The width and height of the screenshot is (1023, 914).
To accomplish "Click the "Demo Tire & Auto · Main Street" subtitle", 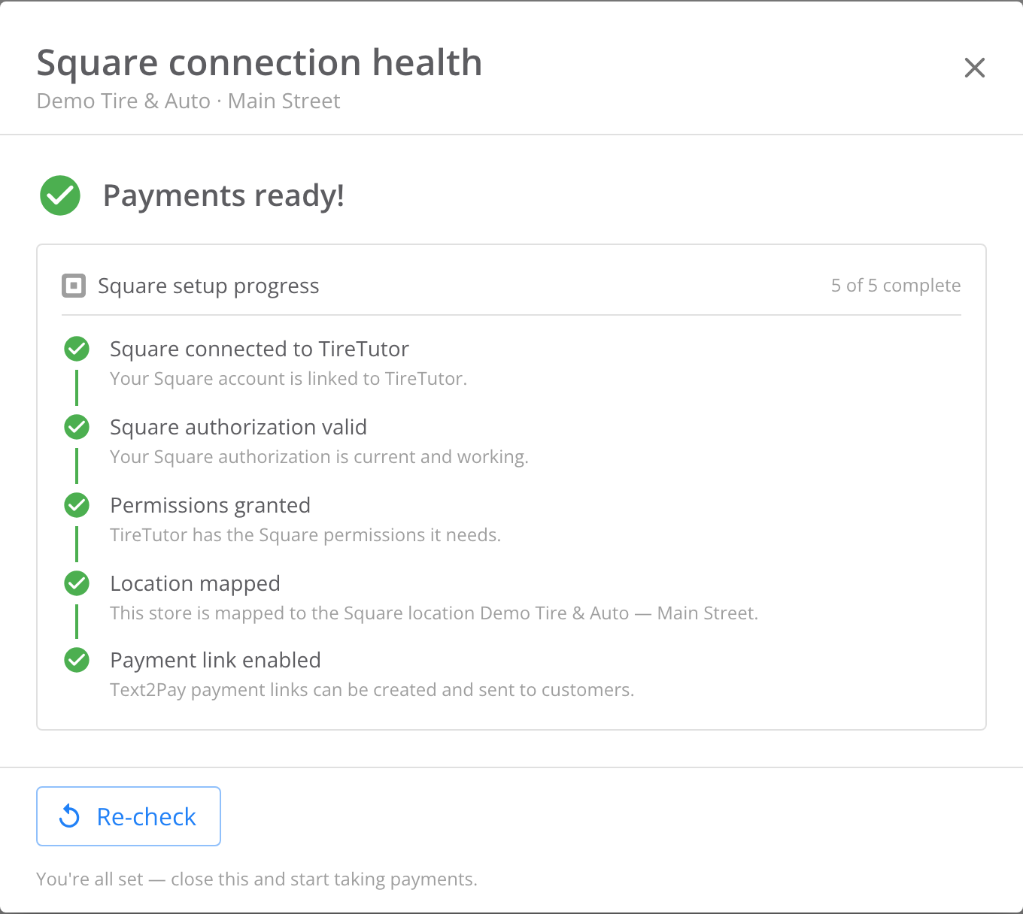I will point(188,101).
